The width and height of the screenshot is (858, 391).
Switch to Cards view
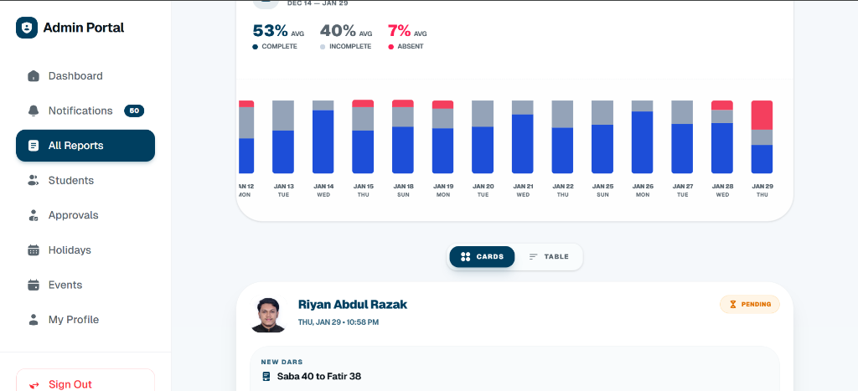(483, 257)
